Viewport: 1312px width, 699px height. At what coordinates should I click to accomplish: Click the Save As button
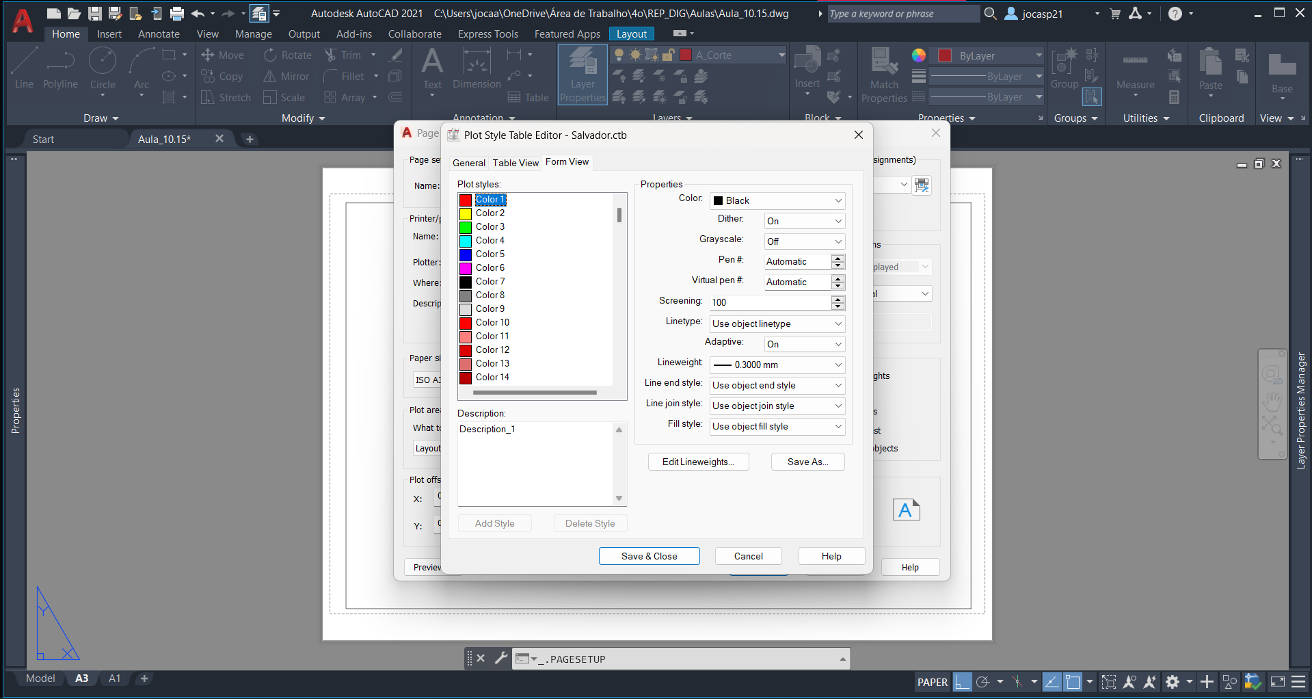point(808,462)
